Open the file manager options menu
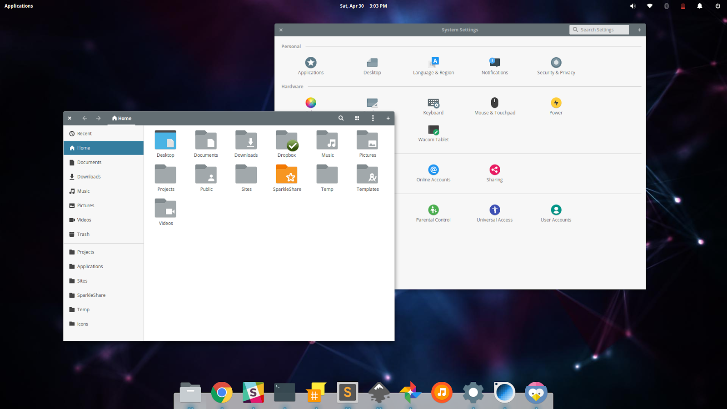The width and height of the screenshot is (727, 409). click(373, 118)
